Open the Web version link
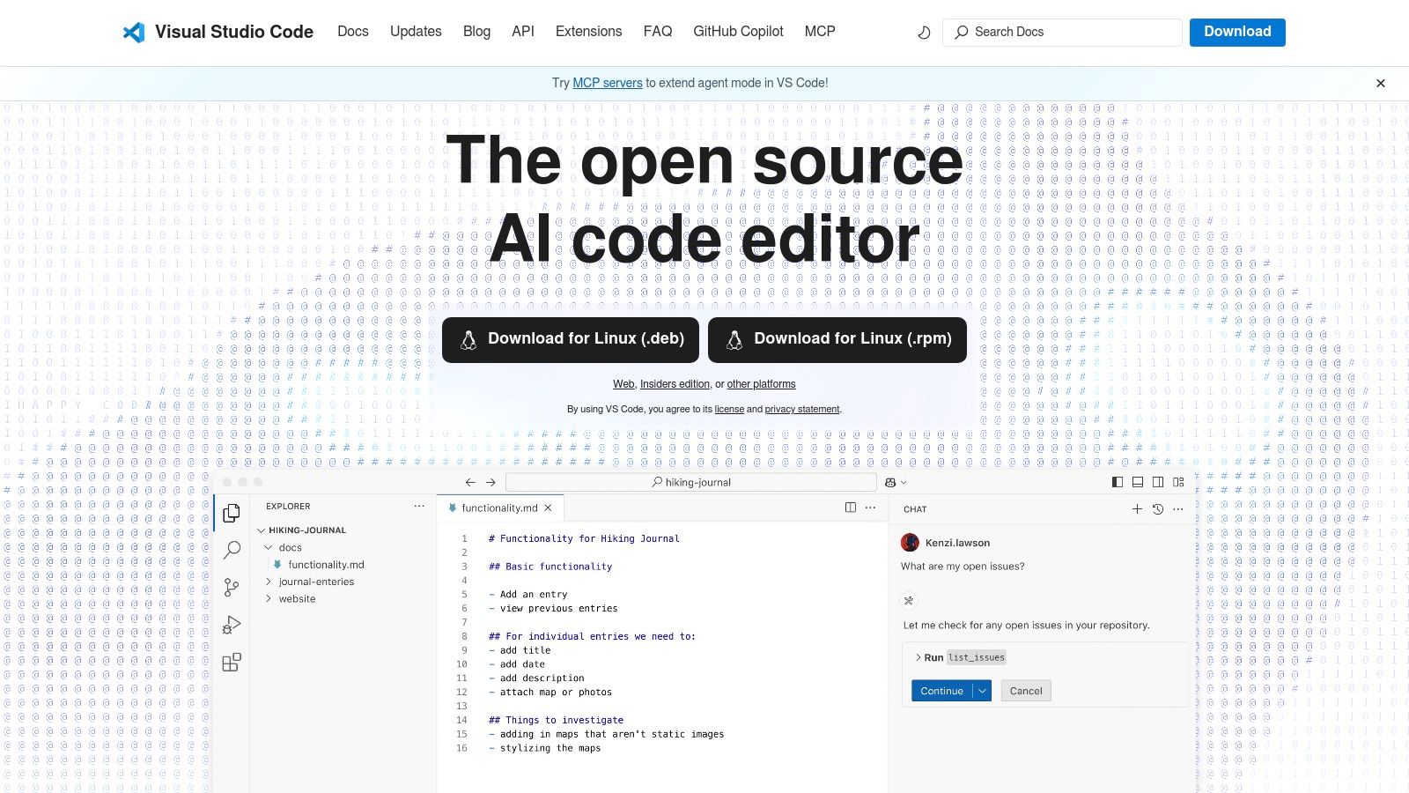The image size is (1409, 793). click(x=623, y=384)
